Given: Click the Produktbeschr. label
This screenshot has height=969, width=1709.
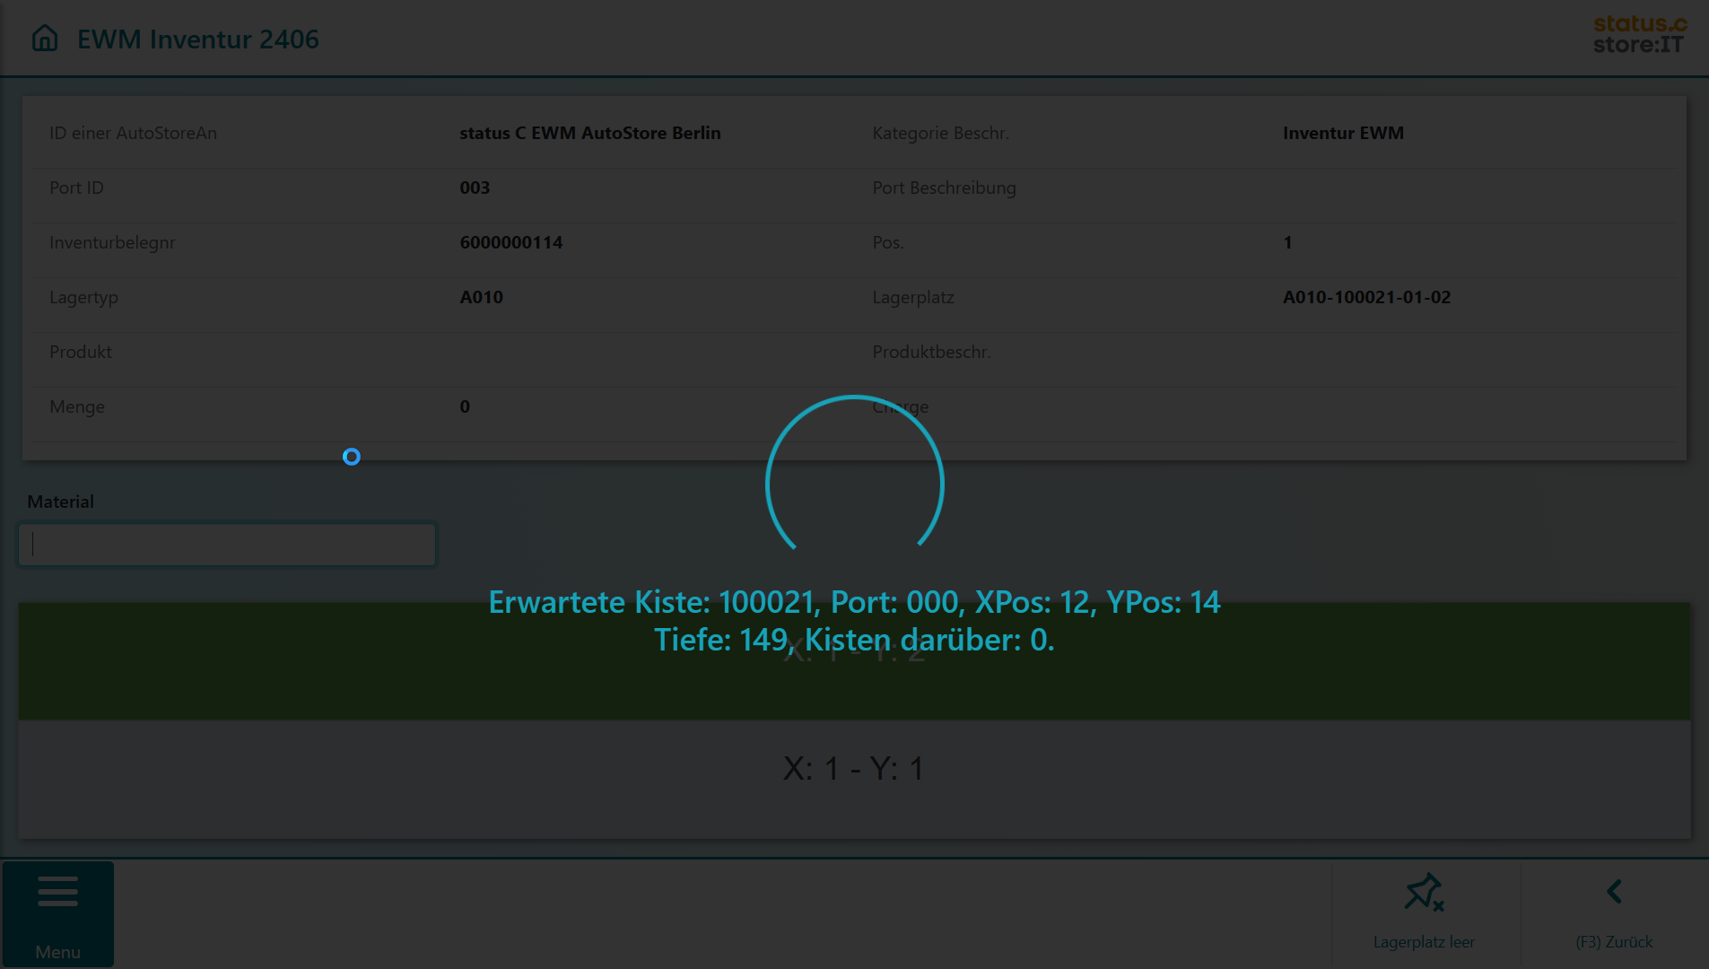Looking at the screenshot, I should [931, 352].
